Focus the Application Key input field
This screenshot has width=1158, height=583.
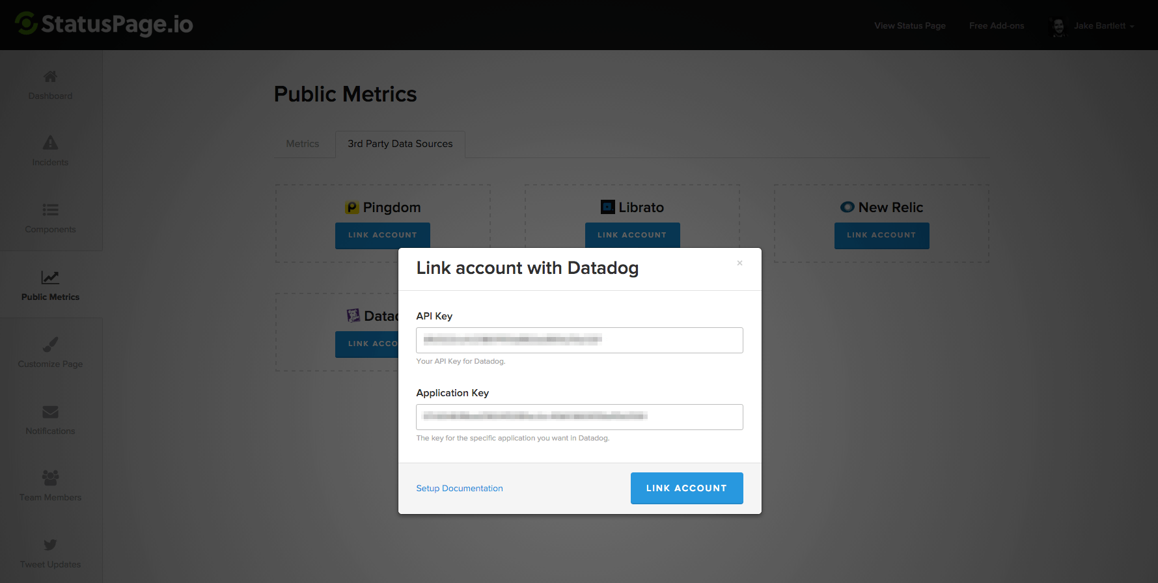579,417
